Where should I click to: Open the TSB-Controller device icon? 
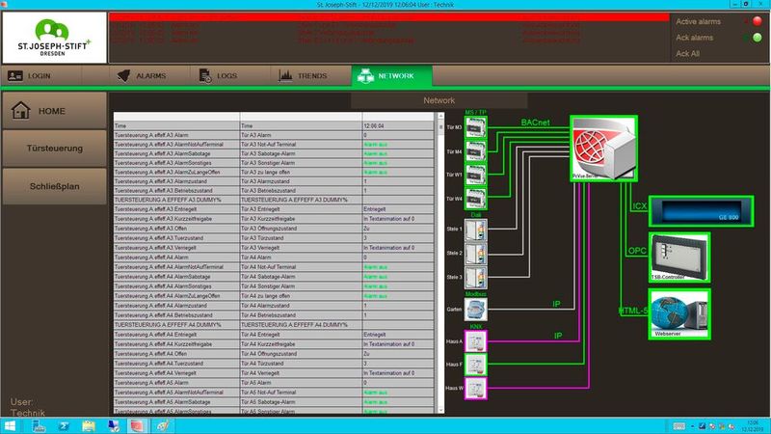pyautogui.click(x=678, y=257)
